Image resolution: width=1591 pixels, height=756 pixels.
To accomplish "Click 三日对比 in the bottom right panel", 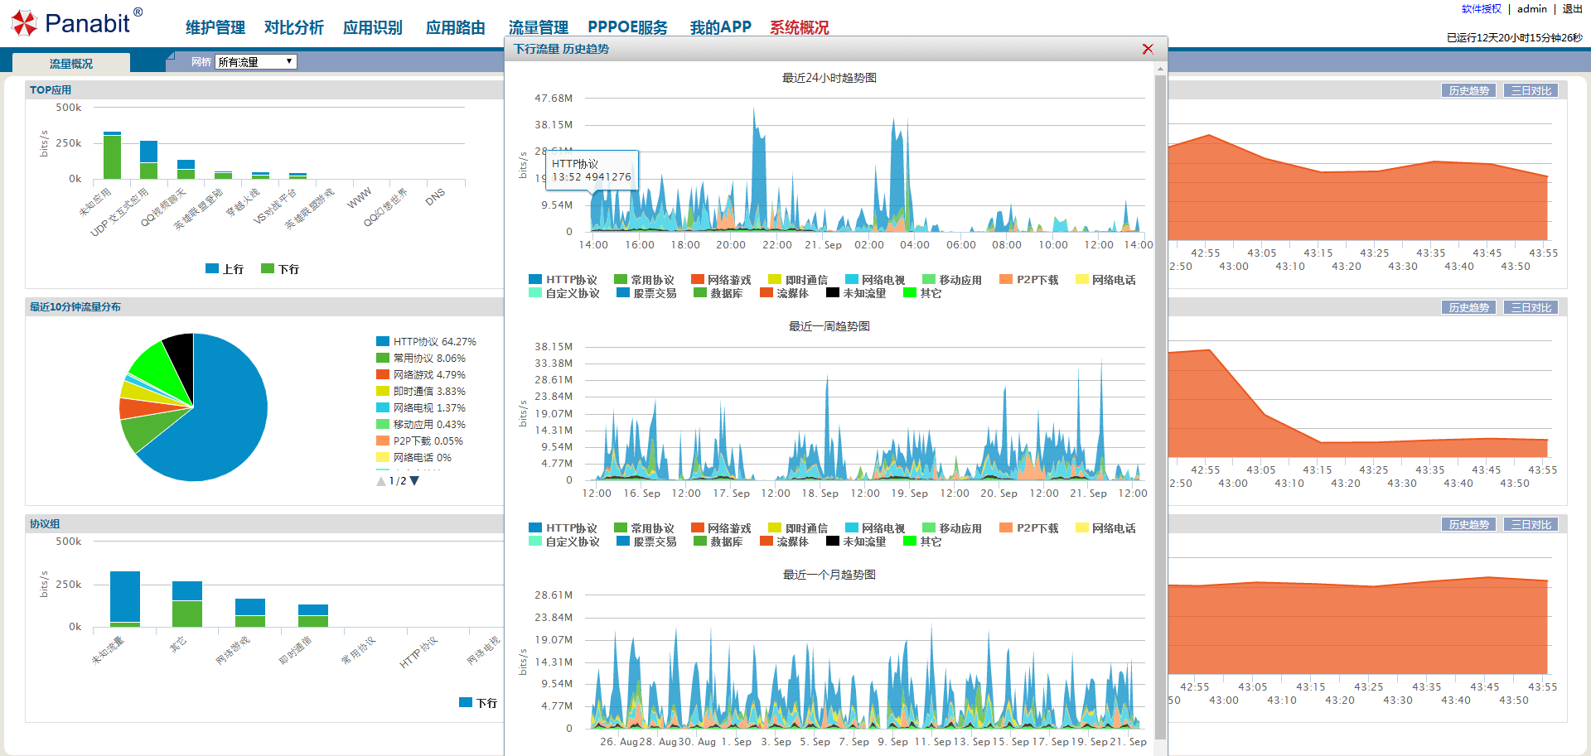I will point(1531,525).
